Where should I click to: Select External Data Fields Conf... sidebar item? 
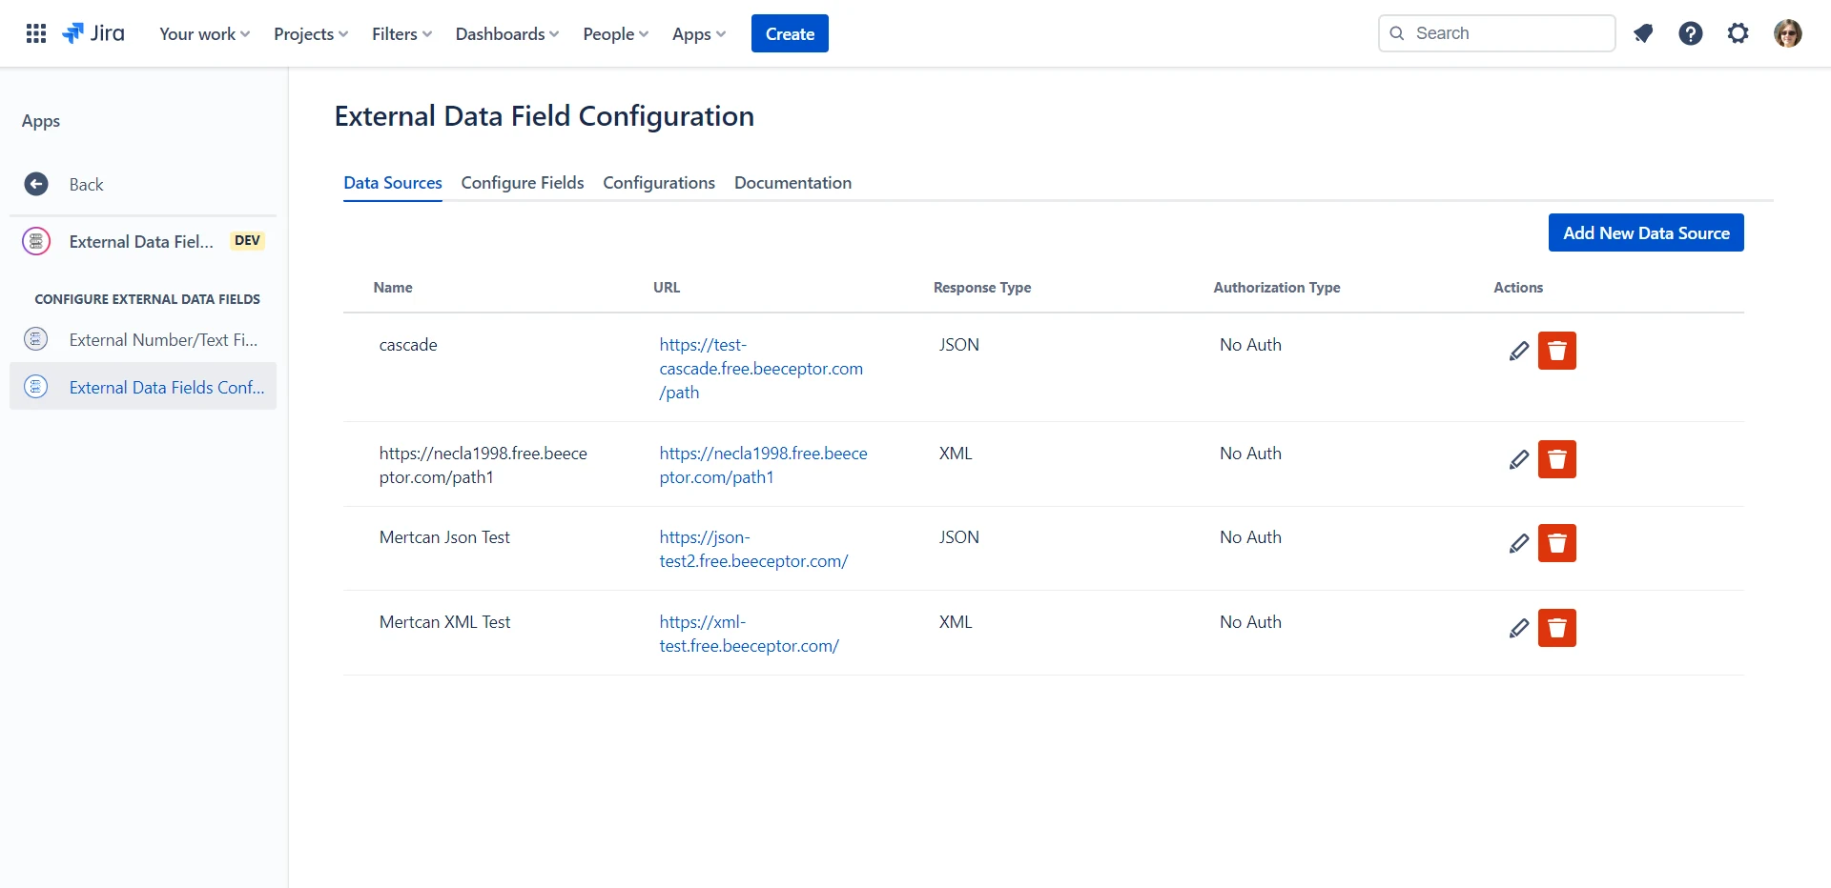click(143, 387)
